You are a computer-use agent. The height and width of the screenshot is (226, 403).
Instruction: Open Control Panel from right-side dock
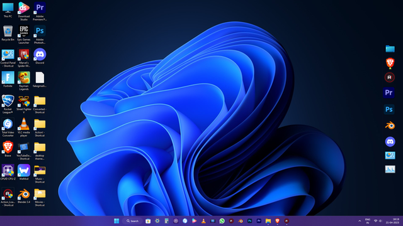click(x=390, y=155)
